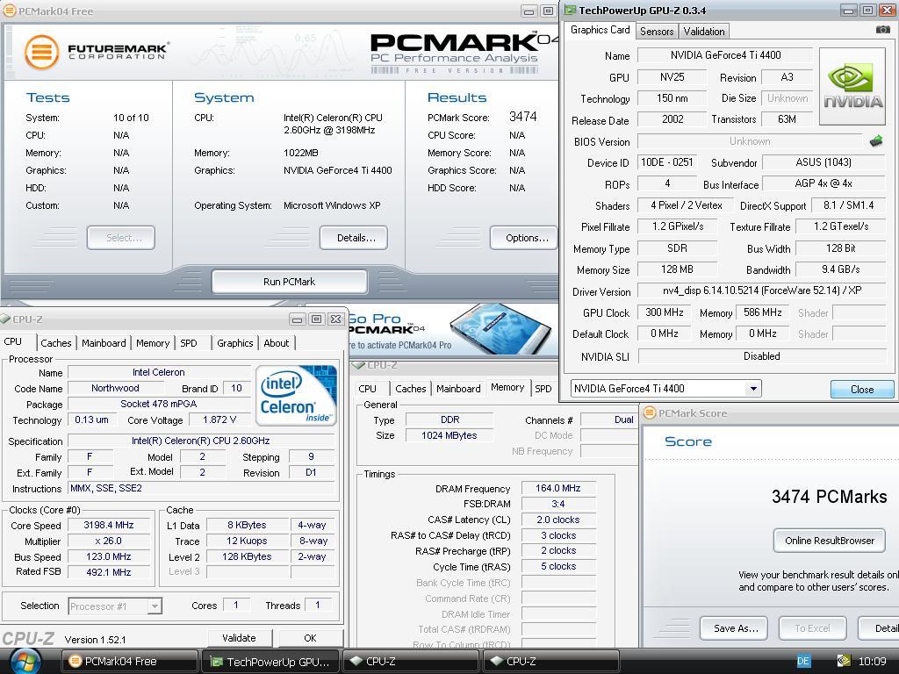This screenshot has height=674, width=899.
Task: Click the TechPowerUp GPU-Z taskbar button
Action: [270, 661]
